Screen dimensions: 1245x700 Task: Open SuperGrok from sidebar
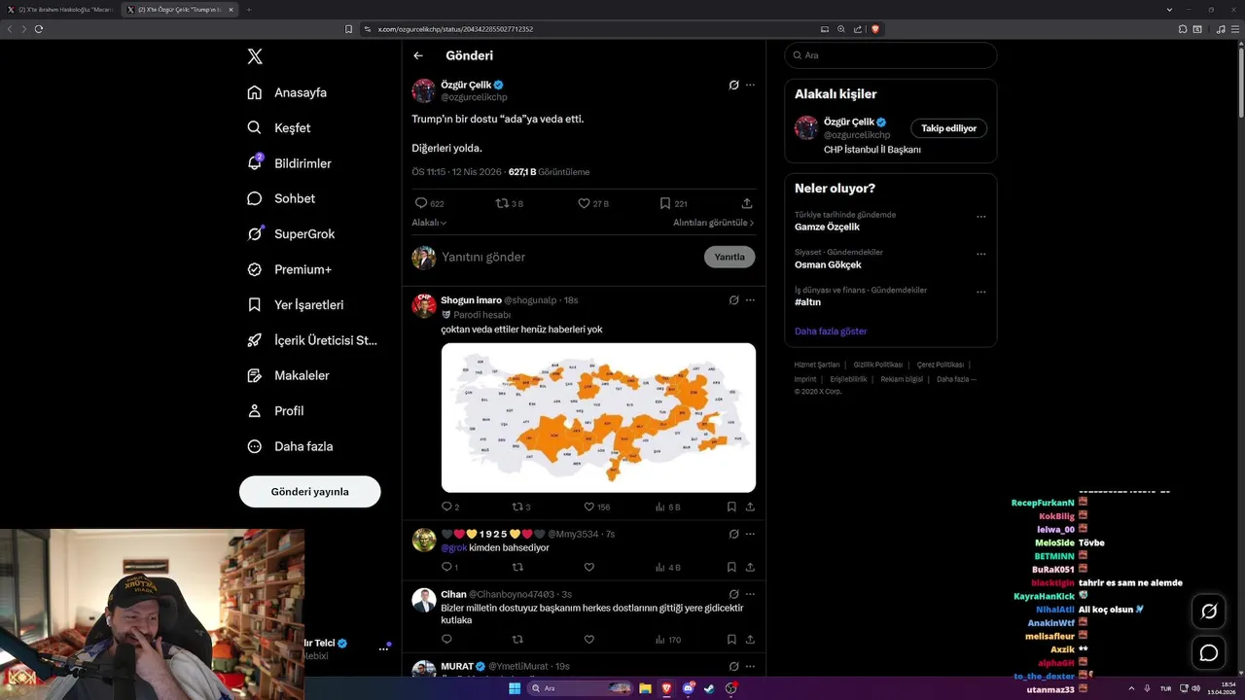pyautogui.click(x=291, y=233)
